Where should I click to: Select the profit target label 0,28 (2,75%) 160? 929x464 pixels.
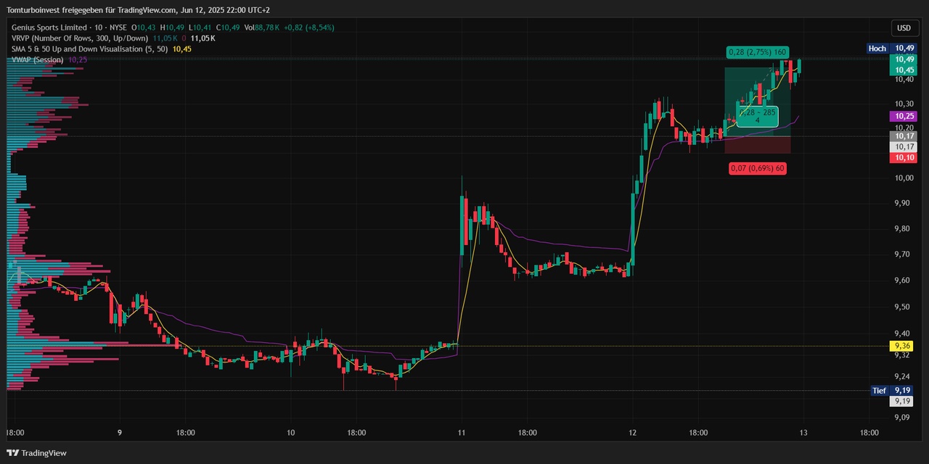pyautogui.click(x=758, y=52)
